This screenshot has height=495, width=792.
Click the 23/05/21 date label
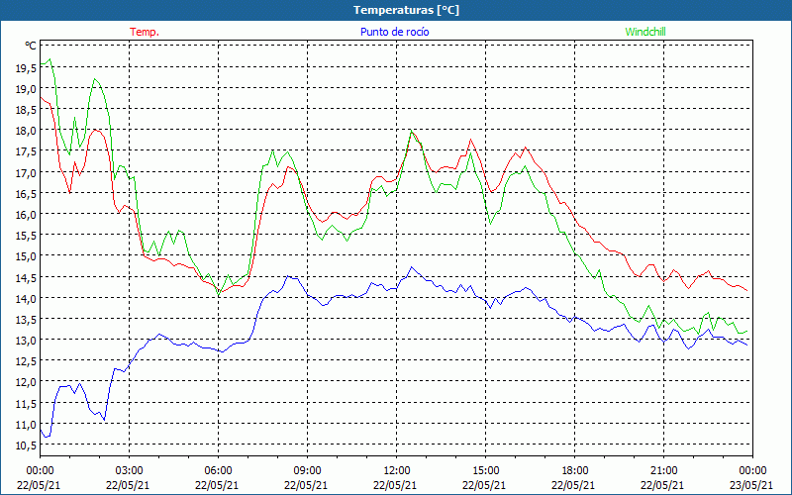pos(752,485)
